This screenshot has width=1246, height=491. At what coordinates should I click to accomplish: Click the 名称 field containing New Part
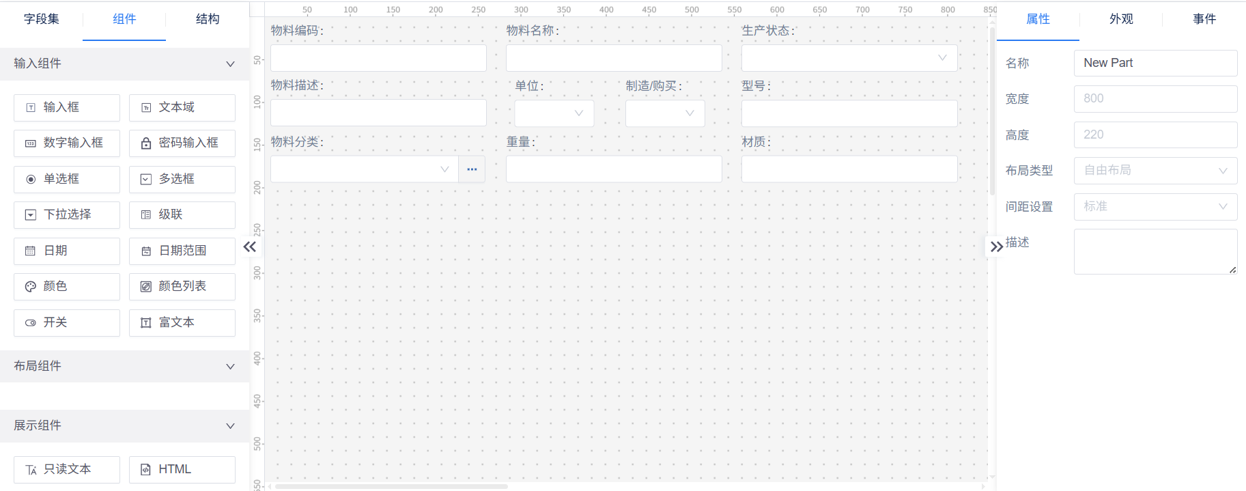coord(1155,63)
